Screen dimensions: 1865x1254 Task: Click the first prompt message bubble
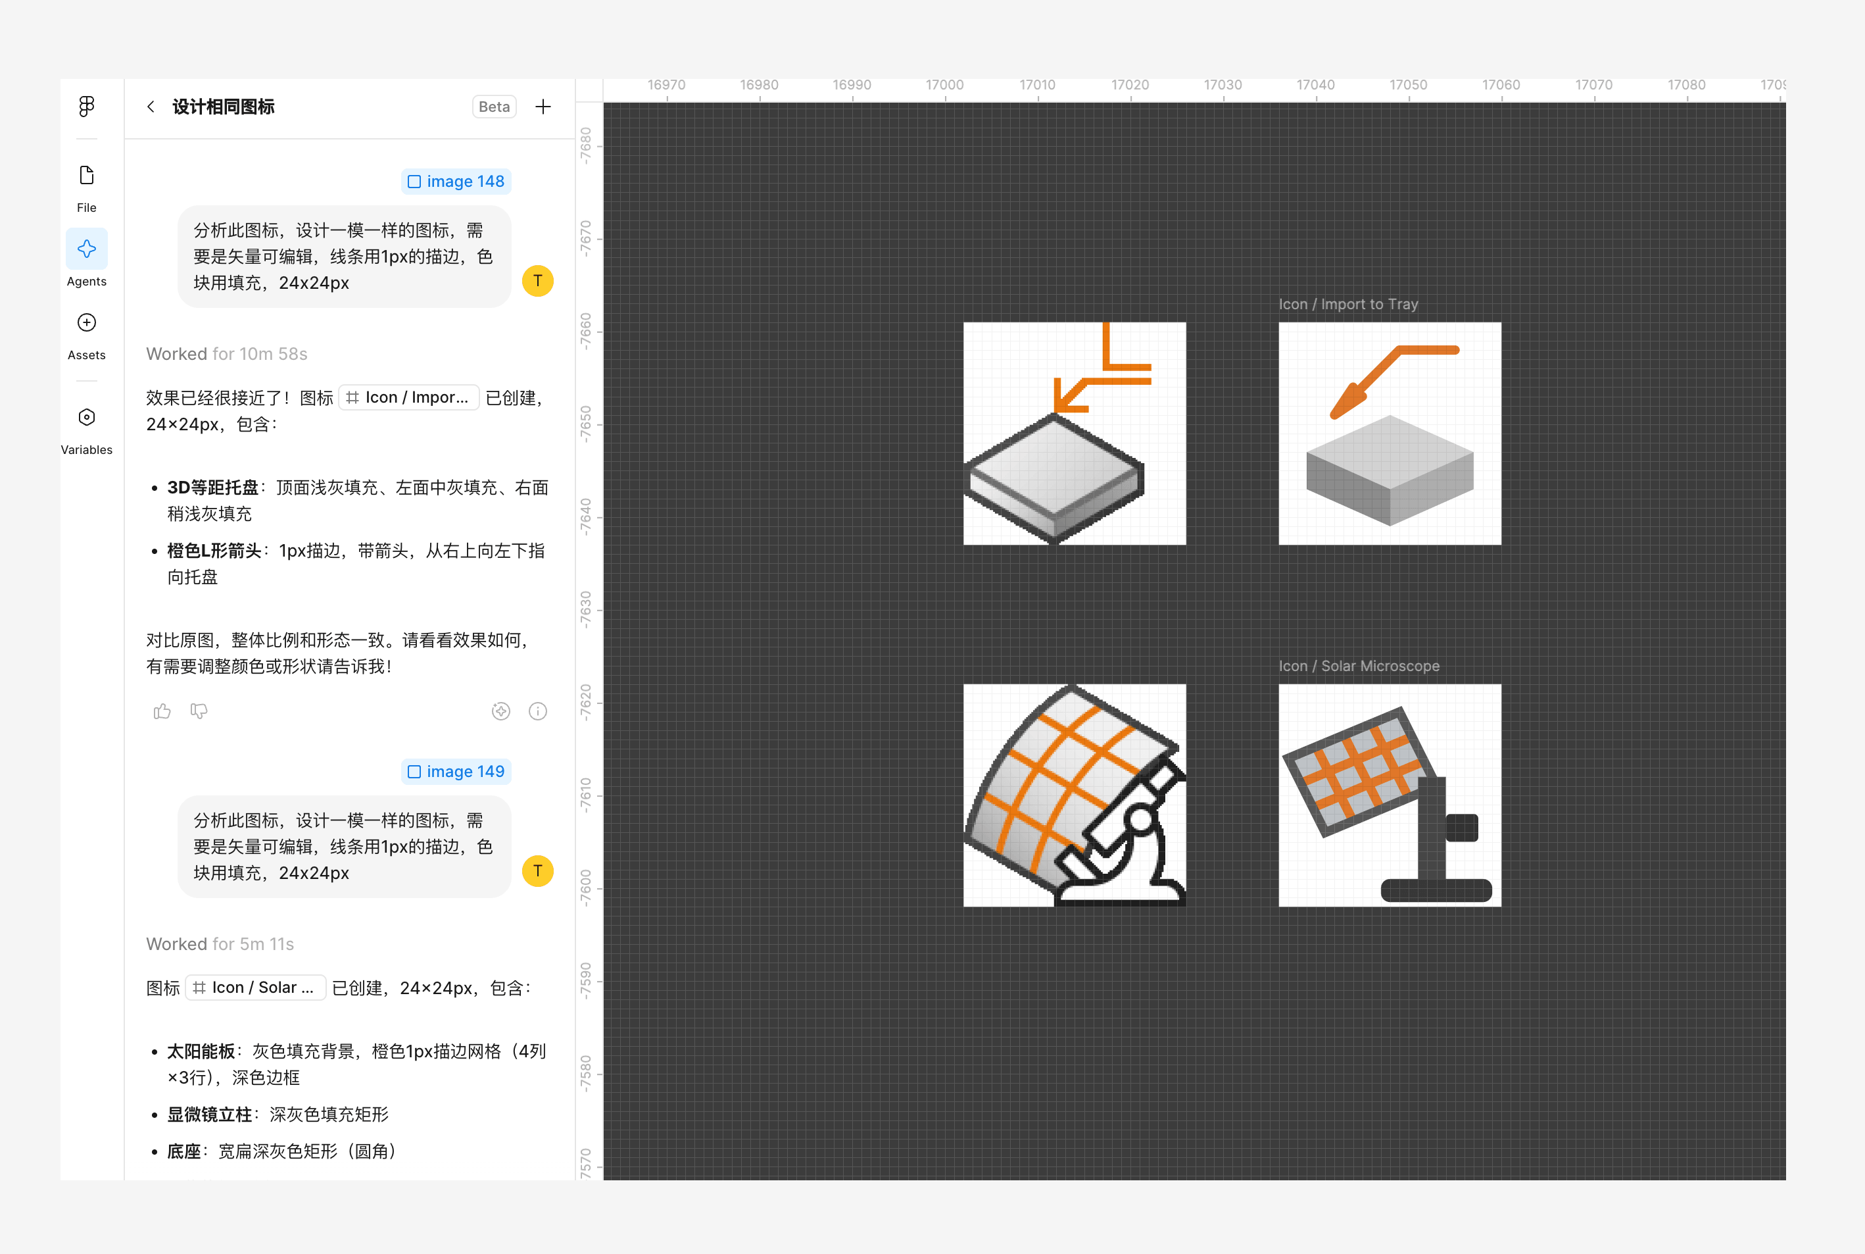coord(344,257)
